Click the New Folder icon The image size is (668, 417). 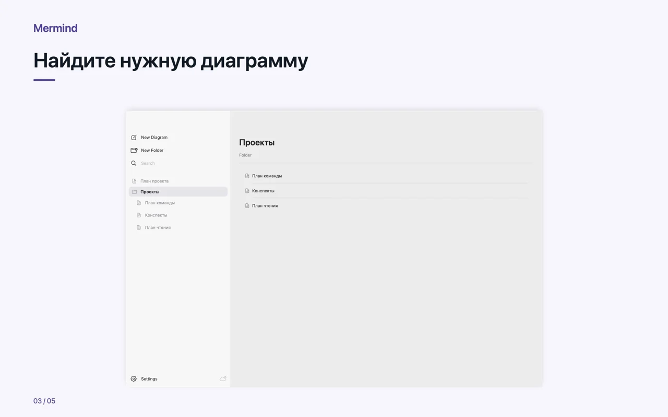(134, 150)
